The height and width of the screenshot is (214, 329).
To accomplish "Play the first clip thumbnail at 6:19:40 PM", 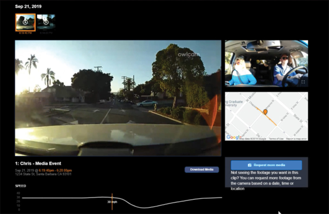I will [25, 22].
